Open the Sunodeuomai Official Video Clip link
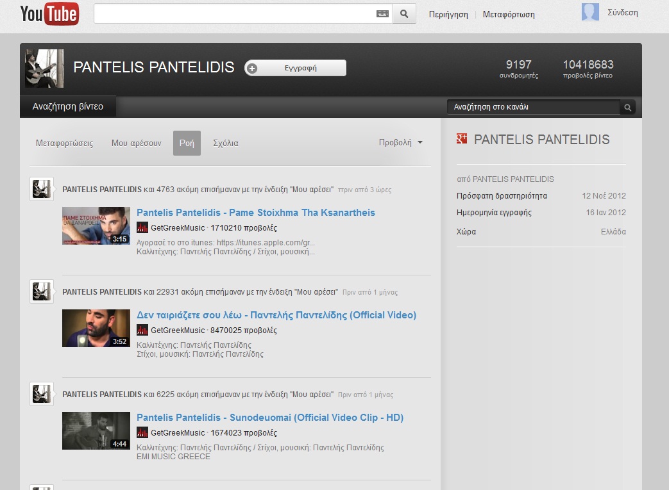 (270, 418)
